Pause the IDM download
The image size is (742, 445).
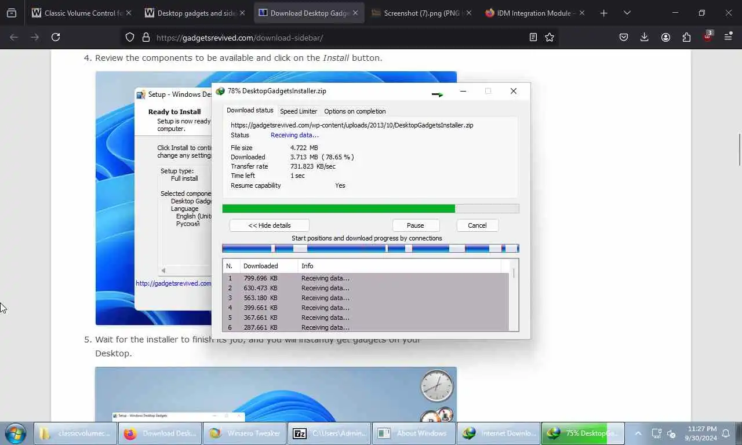coord(416,225)
